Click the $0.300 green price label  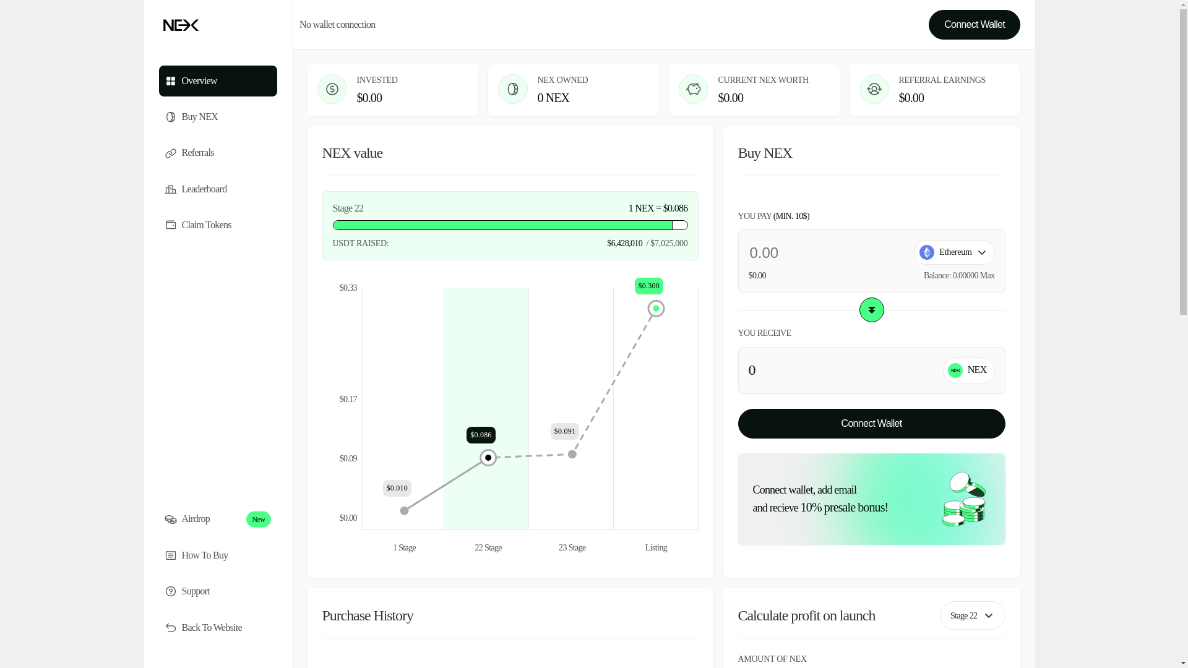click(x=649, y=286)
